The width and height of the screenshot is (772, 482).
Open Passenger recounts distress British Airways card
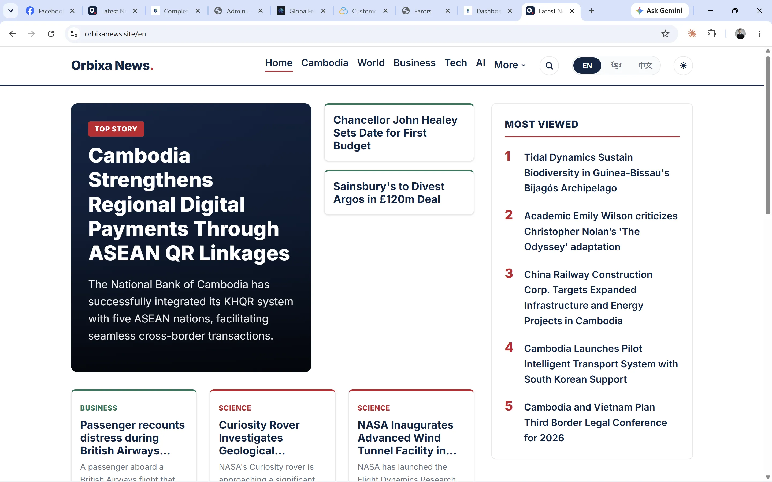pyautogui.click(x=132, y=438)
